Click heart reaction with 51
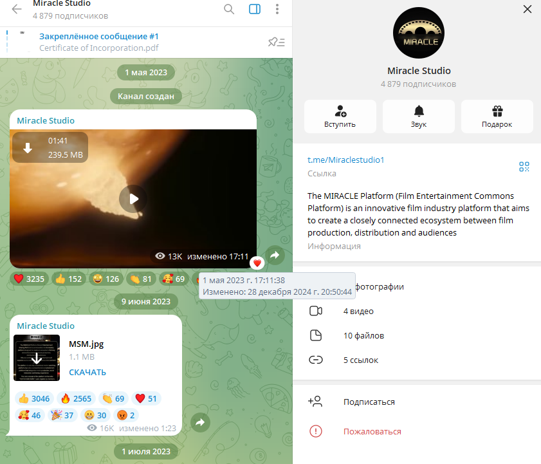 (x=146, y=399)
